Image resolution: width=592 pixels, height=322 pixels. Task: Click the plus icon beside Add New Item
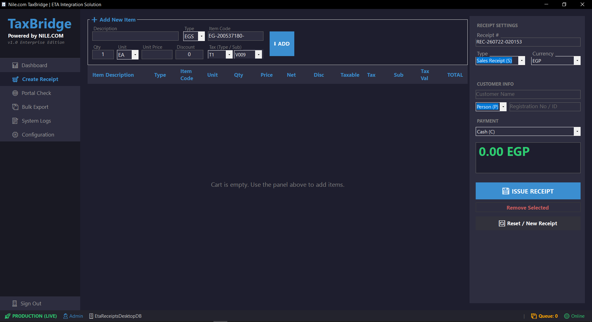94,20
